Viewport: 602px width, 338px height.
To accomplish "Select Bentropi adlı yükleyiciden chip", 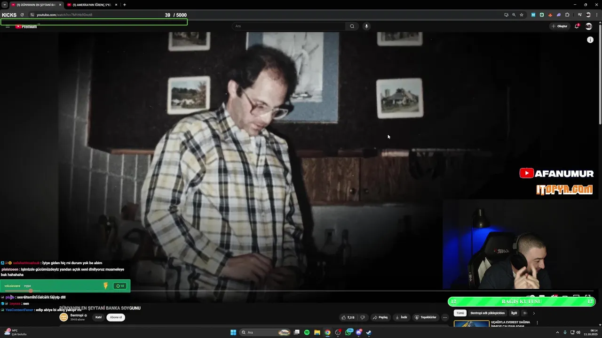I will tap(487, 313).
